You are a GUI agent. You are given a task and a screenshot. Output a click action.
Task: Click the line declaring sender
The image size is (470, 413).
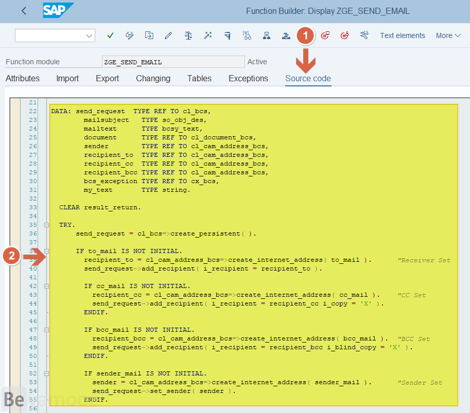point(176,146)
